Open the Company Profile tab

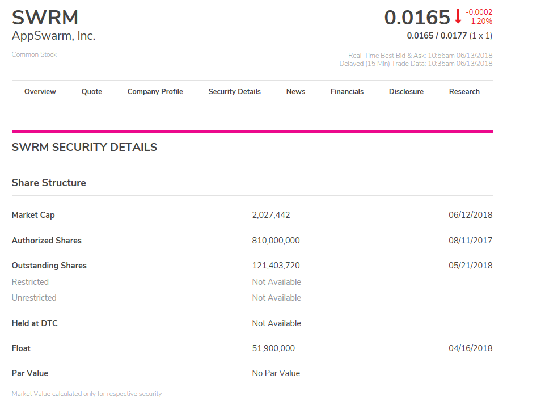pyautogui.click(x=155, y=91)
